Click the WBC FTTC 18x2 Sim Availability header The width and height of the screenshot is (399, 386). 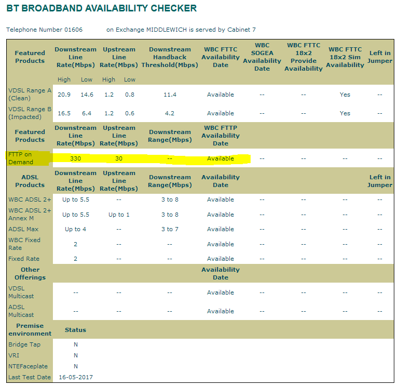[345, 57]
